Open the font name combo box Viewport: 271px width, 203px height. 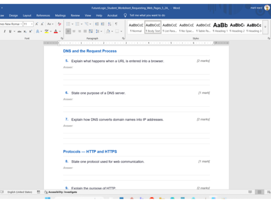point(11,24)
